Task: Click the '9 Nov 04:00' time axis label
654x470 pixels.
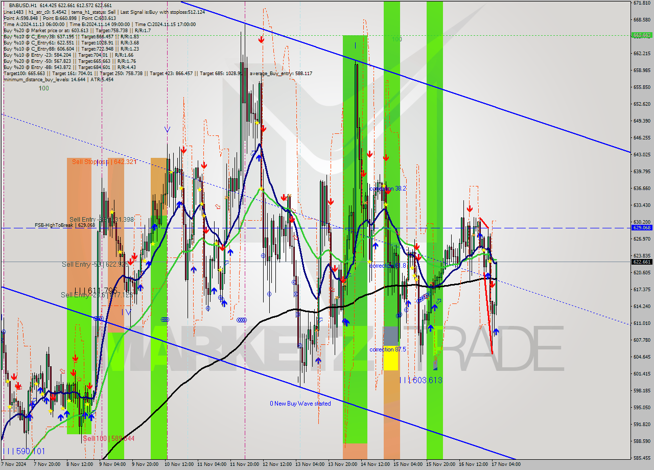Action: point(112,464)
